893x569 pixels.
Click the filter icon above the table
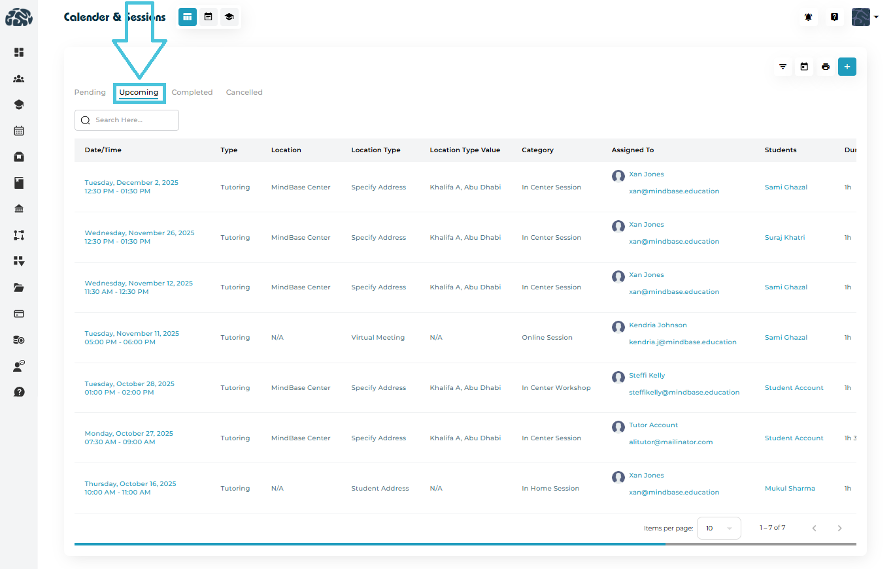[x=783, y=67]
